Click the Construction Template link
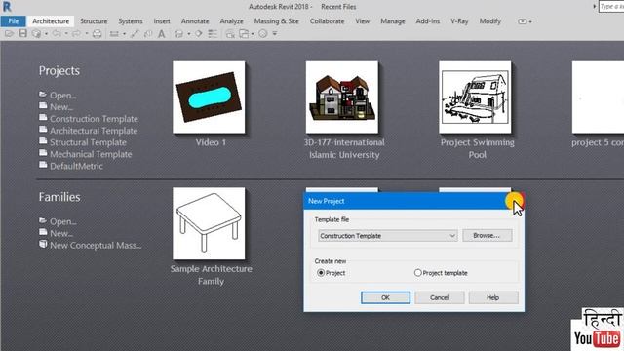 [94, 119]
